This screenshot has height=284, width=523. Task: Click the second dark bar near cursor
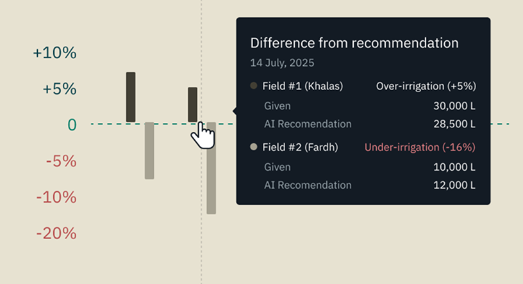[x=192, y=104]
